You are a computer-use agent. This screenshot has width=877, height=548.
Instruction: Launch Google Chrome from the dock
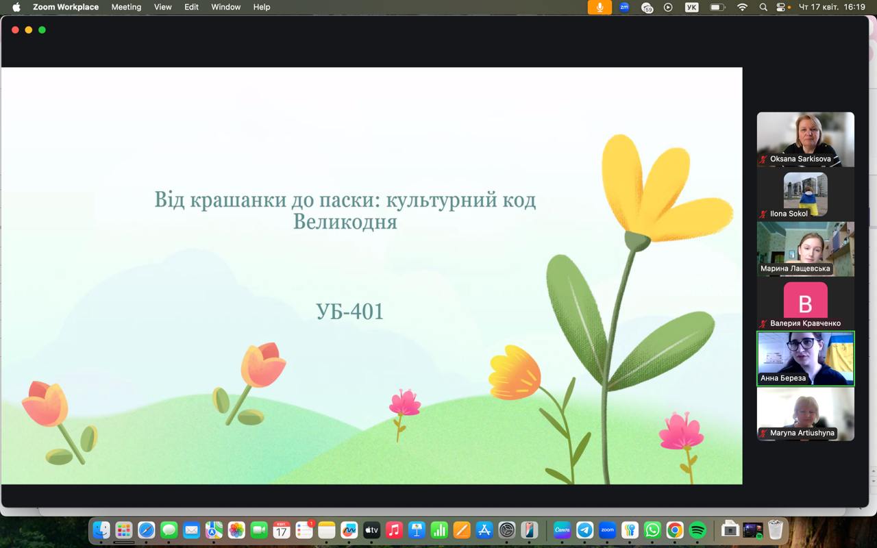point(675,530)
